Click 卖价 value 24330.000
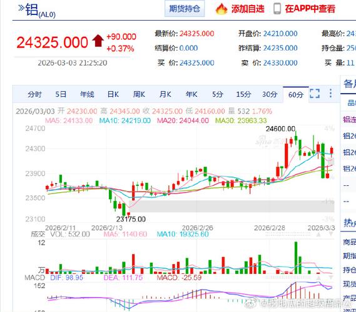Image resolution: width=356 pixels, height=312 pixels. click(x=280, y=63)
